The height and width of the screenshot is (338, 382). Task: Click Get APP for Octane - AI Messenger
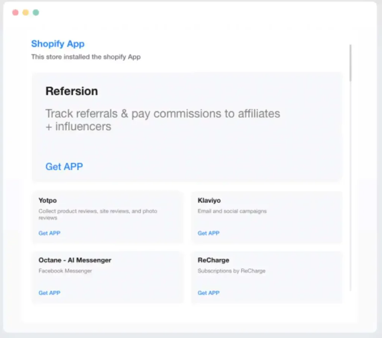point(50,293)
